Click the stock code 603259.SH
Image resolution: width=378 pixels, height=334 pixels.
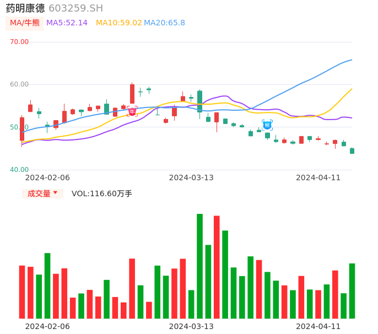(x=75, y=8)
